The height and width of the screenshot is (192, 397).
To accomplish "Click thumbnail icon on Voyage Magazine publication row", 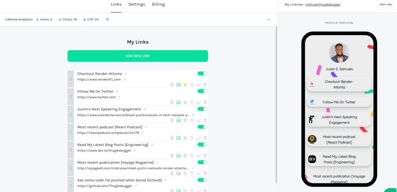I will (179, 173).
